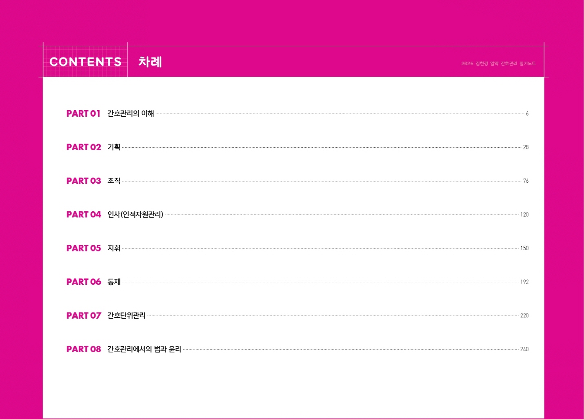Click page number 120
The image size is (584, 419).
524,215
